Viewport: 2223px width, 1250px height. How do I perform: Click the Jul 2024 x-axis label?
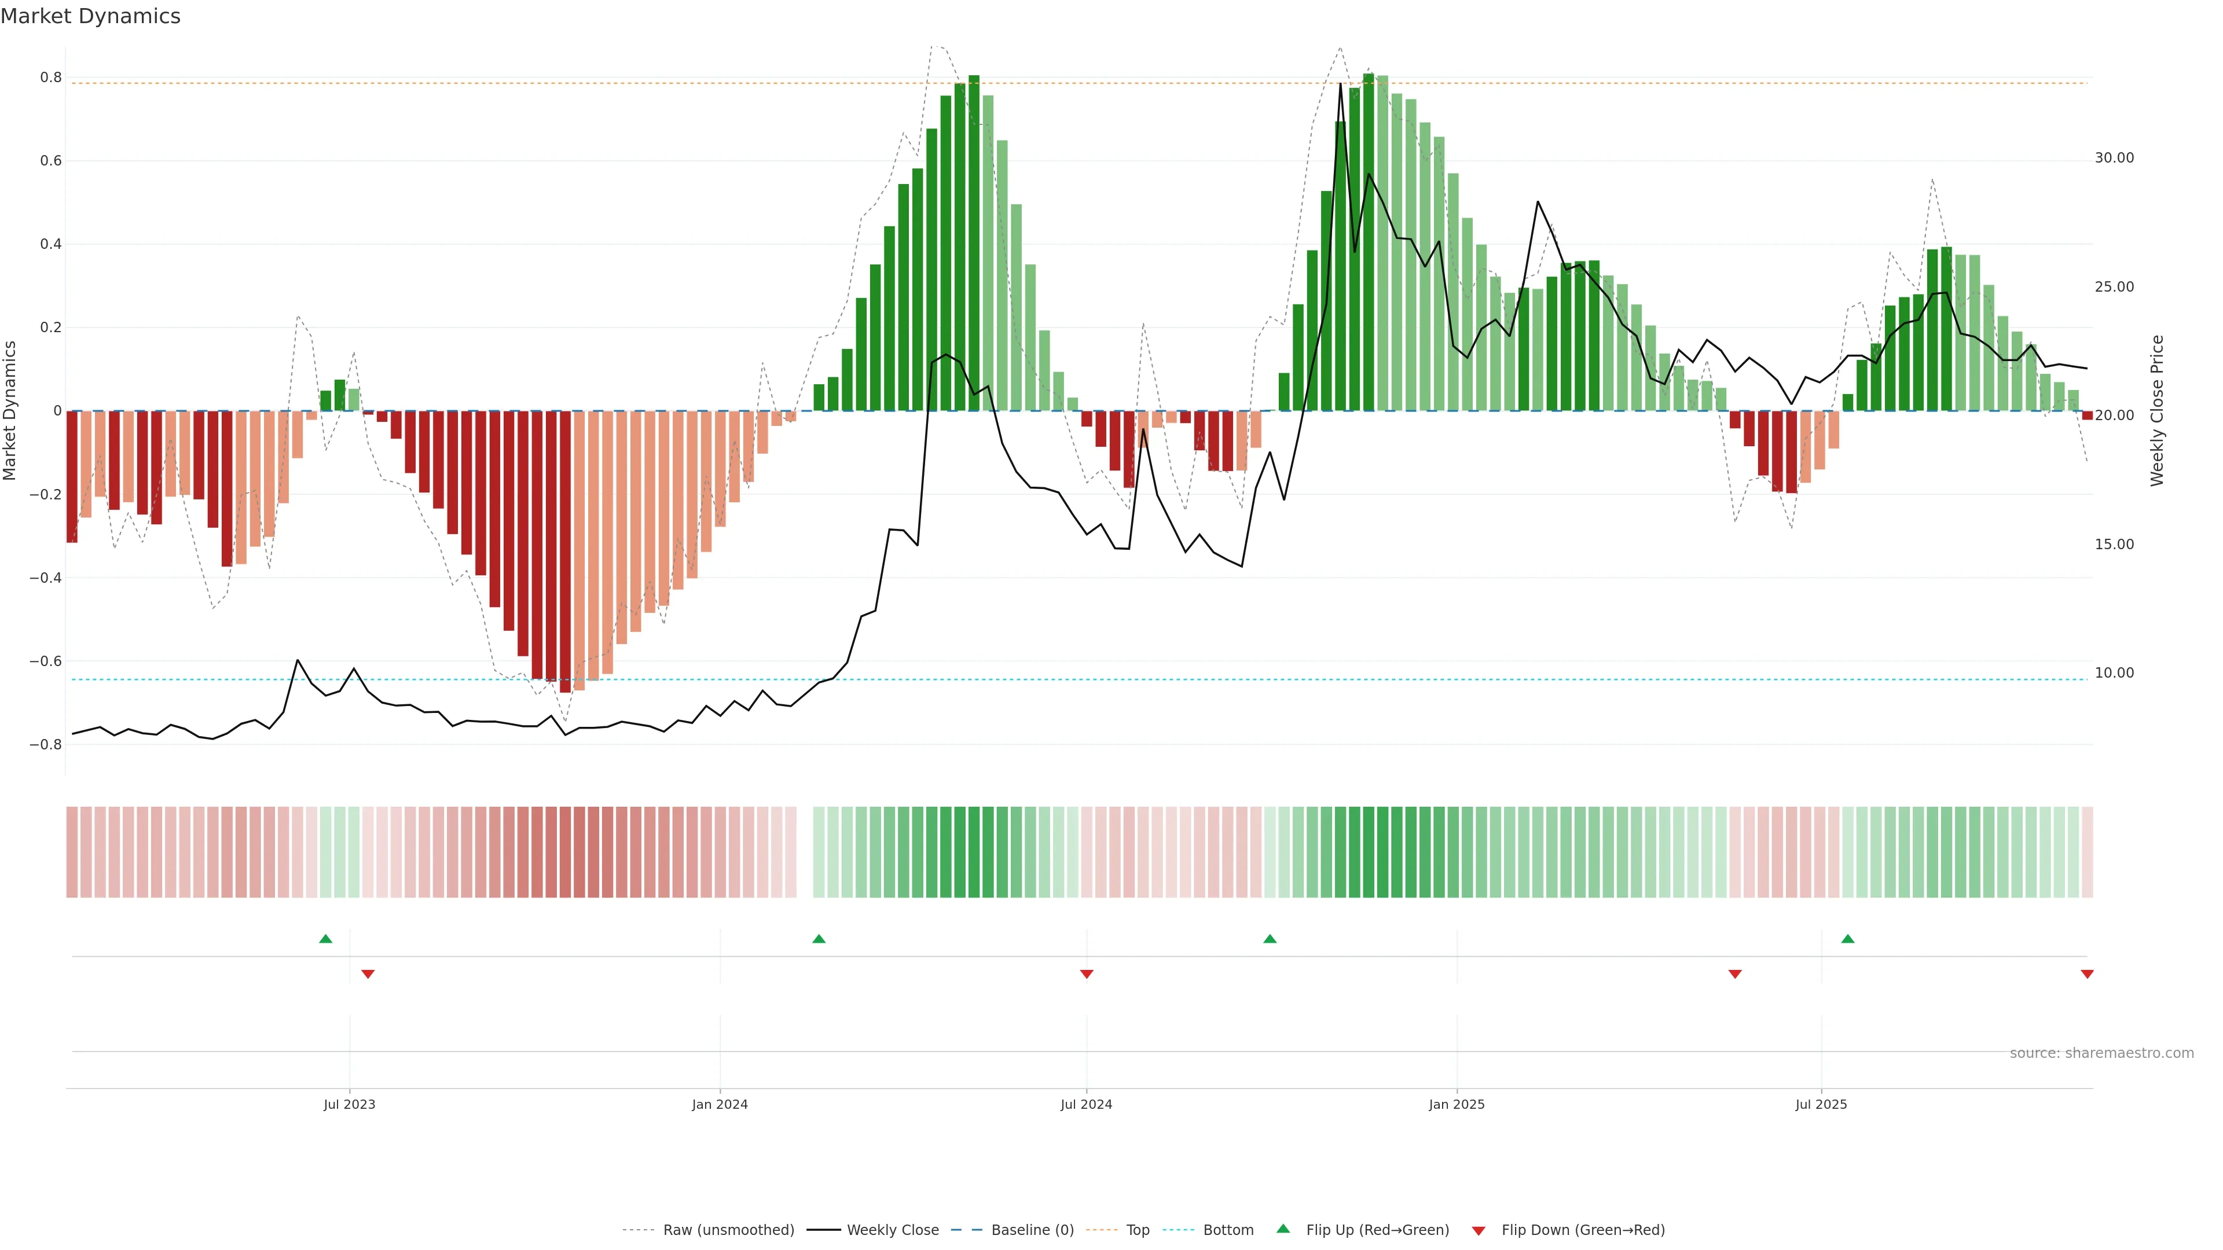tap(1085, 1104)
